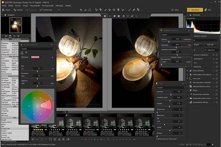Expand the Noise reduction section
Image resolution: width=221 pixels, height=147 pixels.
pos(188,71)
